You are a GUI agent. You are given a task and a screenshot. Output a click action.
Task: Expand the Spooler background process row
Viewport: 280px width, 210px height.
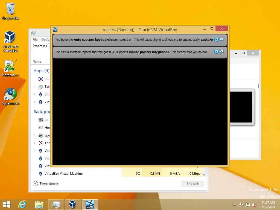35,135
